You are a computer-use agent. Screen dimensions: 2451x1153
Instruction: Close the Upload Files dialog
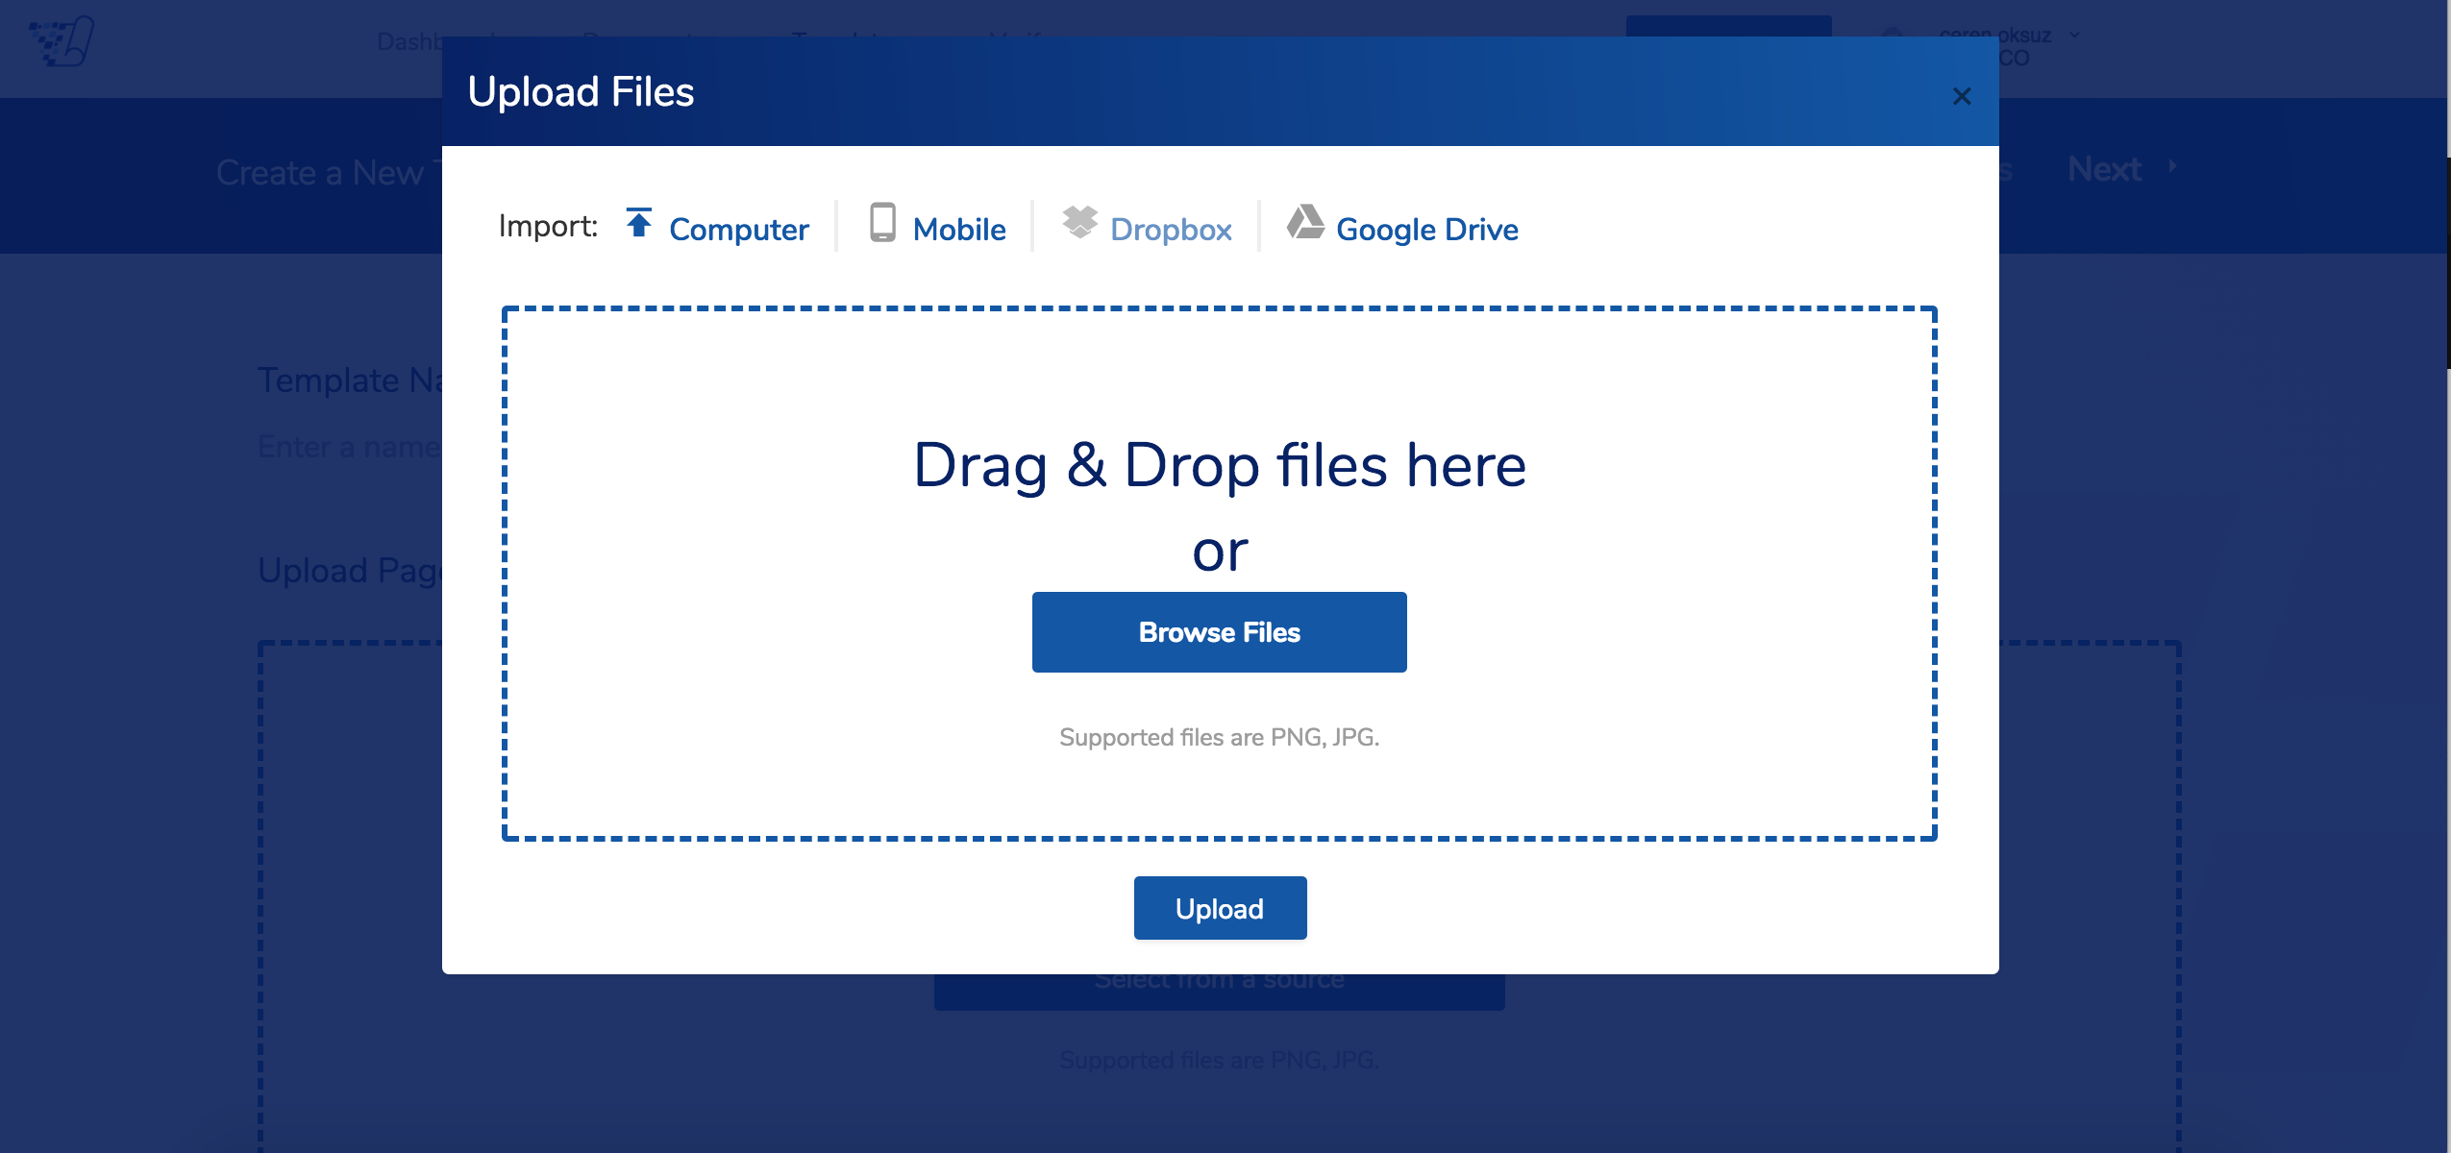click(1962, 96)
